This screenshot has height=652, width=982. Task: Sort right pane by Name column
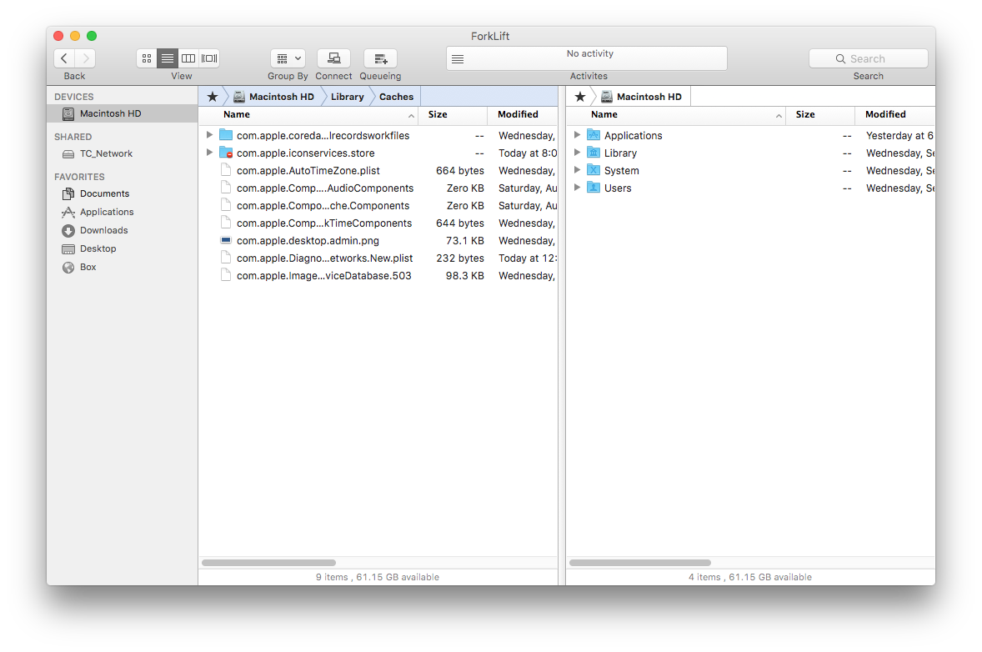pyautogui.click(x=676, y=114)
